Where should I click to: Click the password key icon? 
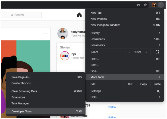(138, 5)
